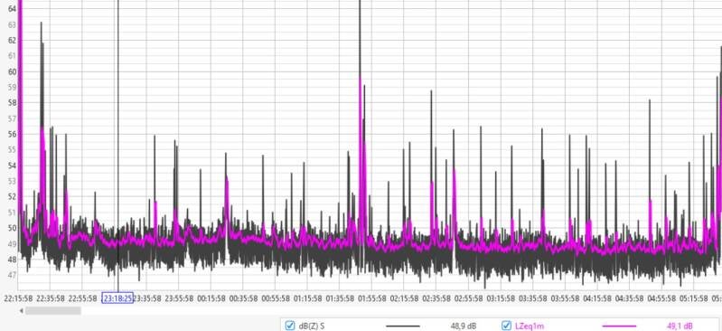This screenshot has width=722, height=331.
Task: Click the 49,1 dB value readout
Action: (680, 326)
